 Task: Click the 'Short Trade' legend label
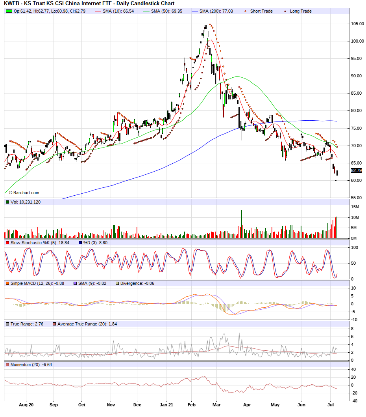click(261, 11)
